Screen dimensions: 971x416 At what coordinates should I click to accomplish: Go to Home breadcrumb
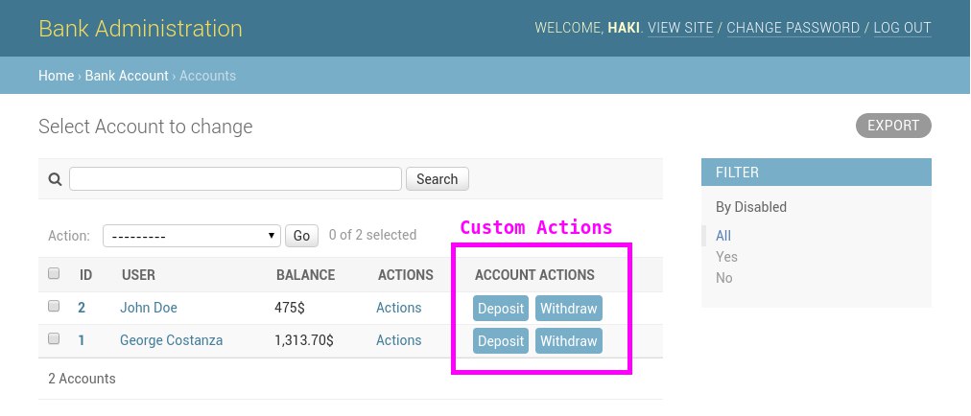point(57,76)
